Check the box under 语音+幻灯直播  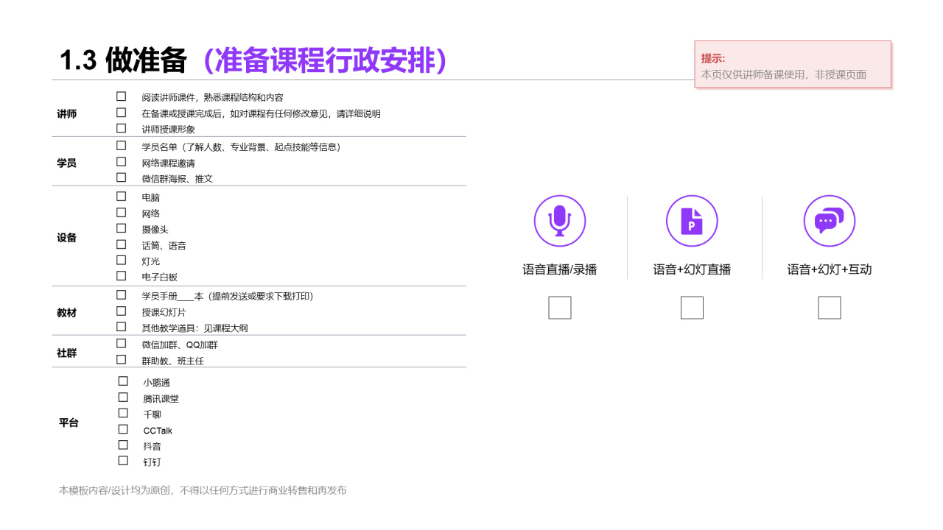pyautogui.click(x=692, y=308)
